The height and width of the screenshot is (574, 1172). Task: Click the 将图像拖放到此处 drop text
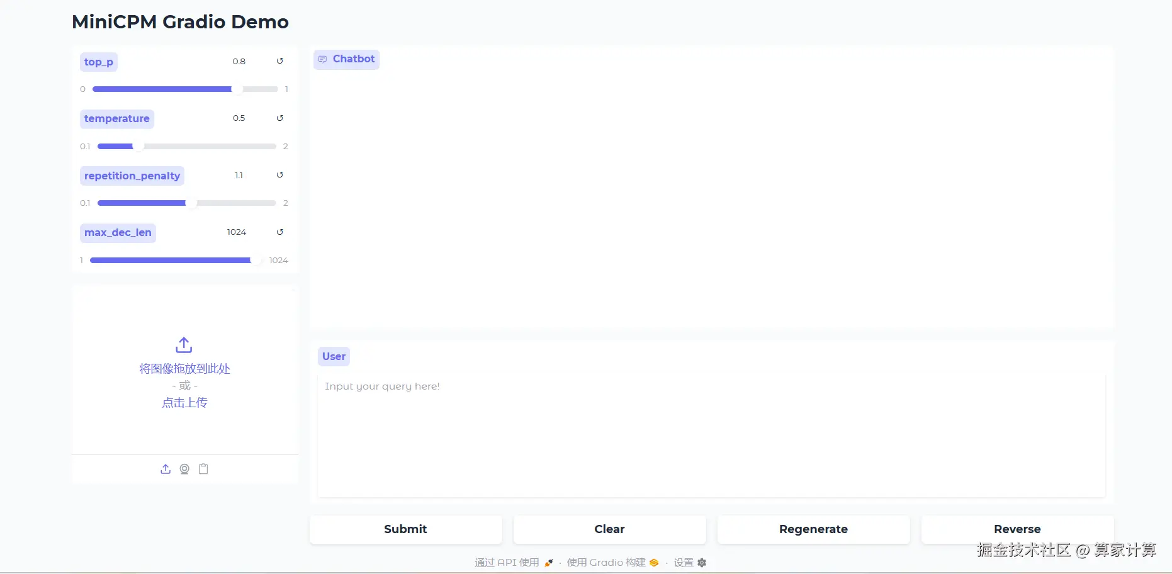point(184,369)
